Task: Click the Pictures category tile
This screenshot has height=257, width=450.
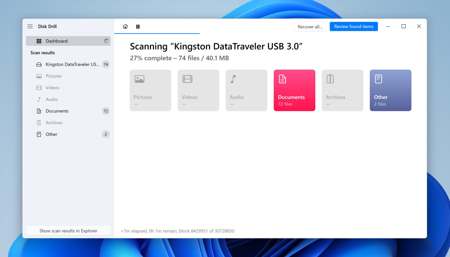Action: pos(150,90)
